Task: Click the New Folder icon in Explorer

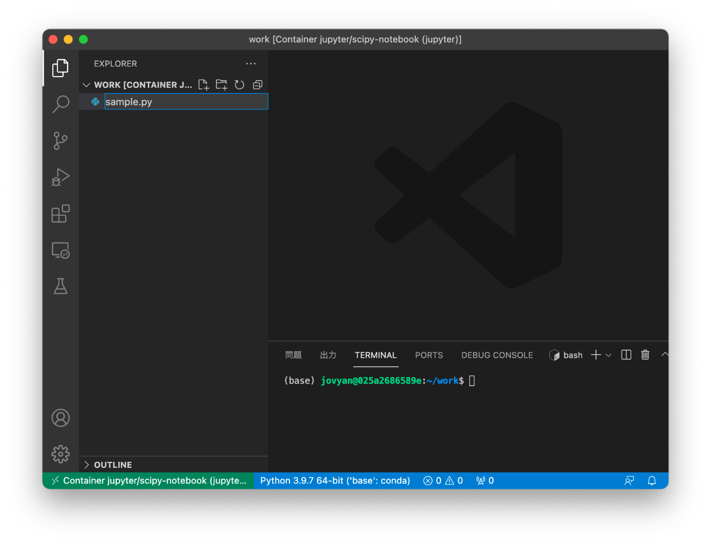Action: point(221,85)
